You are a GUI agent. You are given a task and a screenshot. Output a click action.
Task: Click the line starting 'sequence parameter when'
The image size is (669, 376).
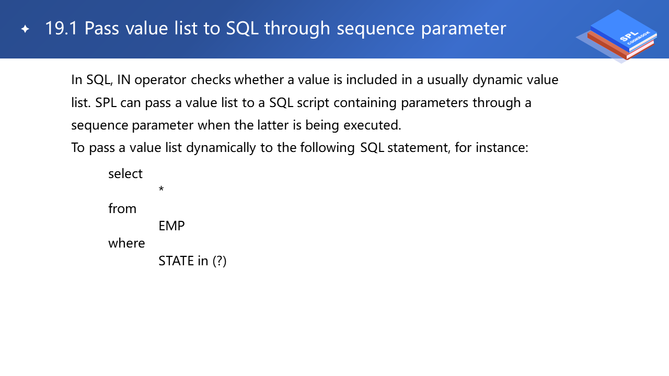point(236,125)
